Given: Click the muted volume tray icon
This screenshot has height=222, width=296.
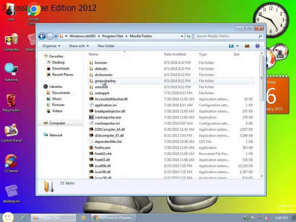Looking at the screenshot, I should 267,218.
